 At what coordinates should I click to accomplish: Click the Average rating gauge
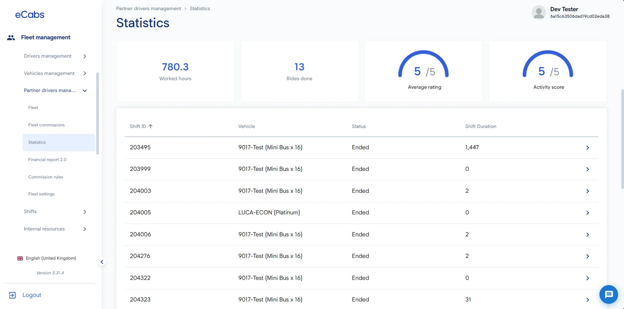424,64
